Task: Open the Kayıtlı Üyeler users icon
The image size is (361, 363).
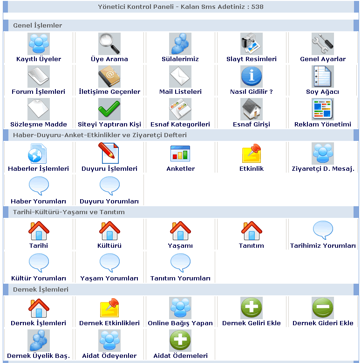Action: coord(39,44)
